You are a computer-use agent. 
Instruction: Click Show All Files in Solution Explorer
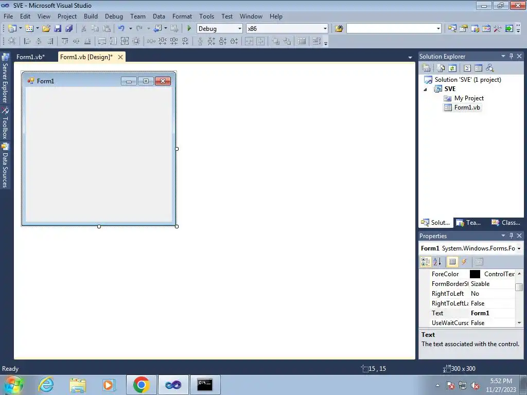pyautogui.click(x=441, y=68)
